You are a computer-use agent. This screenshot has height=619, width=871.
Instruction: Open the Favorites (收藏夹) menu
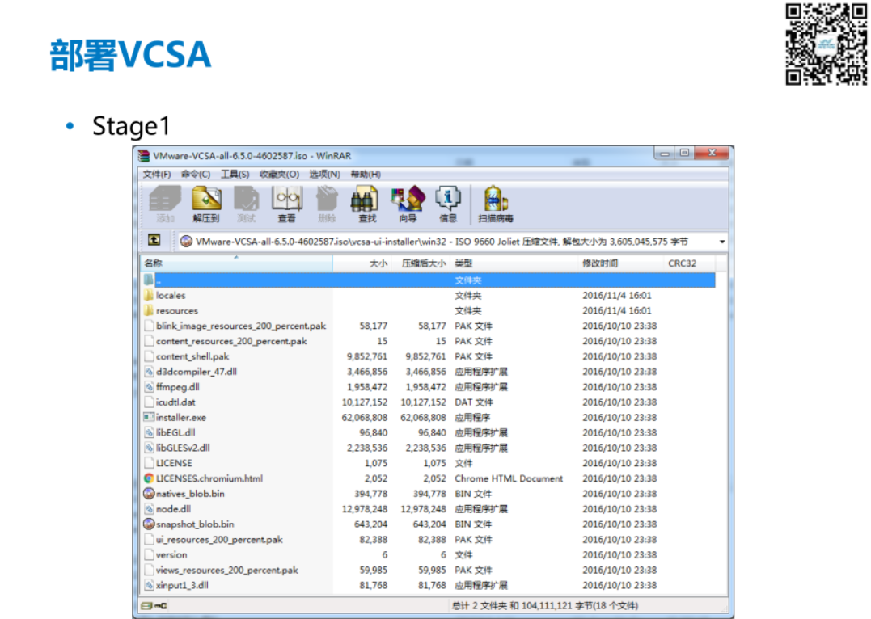click(279, 175)
